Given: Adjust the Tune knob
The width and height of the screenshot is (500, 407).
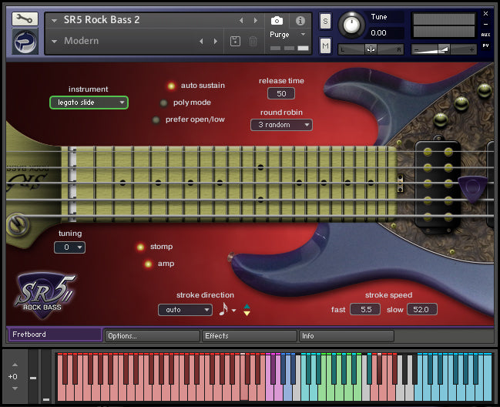Looking at the screenshot, I should (x=351, y=25).
